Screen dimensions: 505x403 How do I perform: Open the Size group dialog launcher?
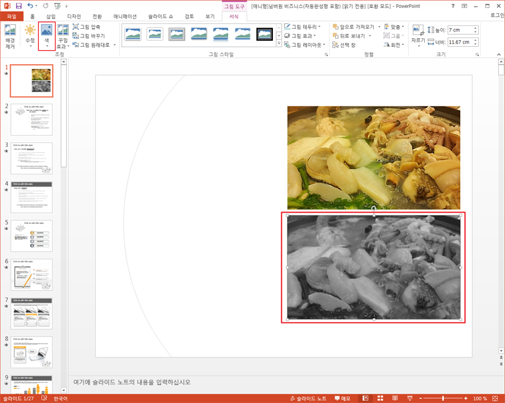477,55
